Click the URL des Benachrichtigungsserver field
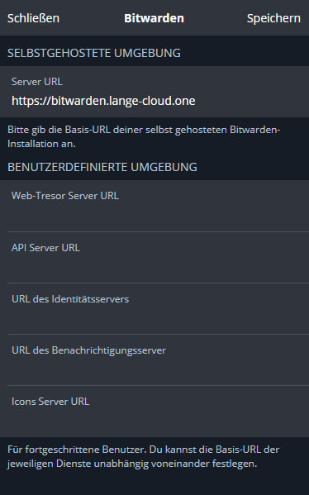Image resolution: width=309 pixels, height=495 pixels. coord(154,359)
